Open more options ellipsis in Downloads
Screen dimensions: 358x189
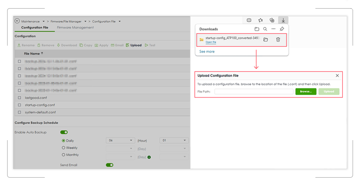[274, 29]
